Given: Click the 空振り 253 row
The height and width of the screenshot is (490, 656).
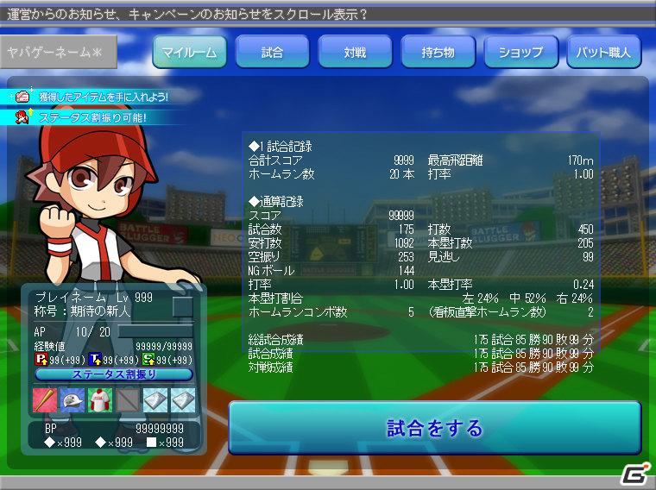Looking at the screenshot, I should (331, 257).
